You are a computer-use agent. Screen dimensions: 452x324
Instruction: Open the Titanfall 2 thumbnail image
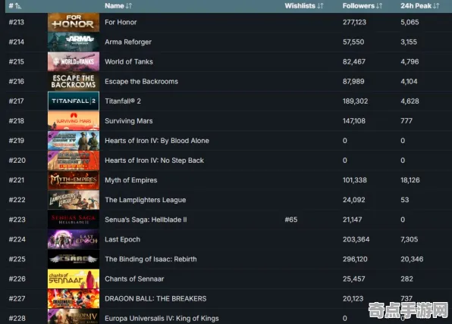point(74,101)
